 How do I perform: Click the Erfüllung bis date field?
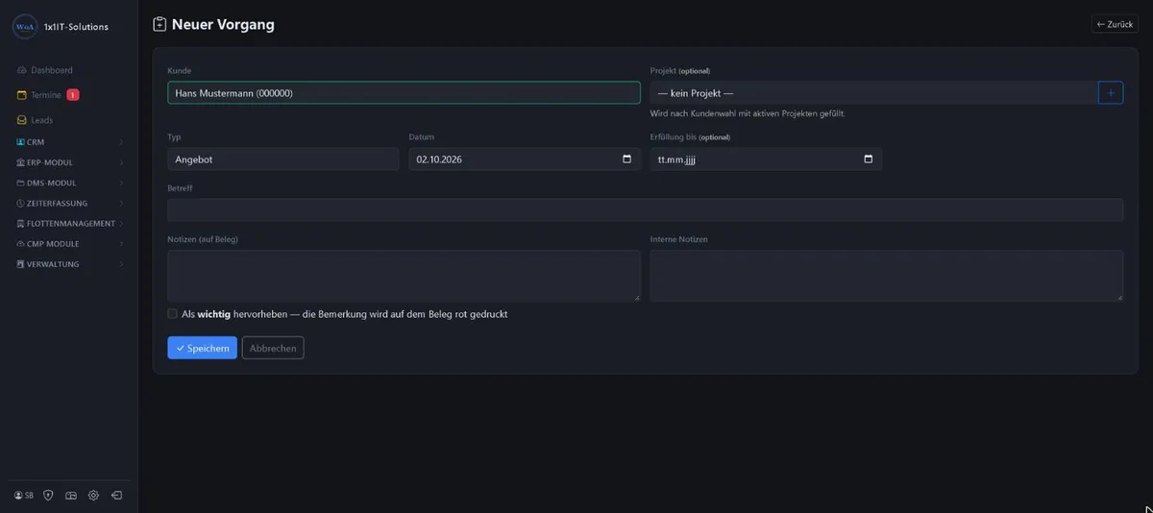pyautogui.click(x=766, y=159)
